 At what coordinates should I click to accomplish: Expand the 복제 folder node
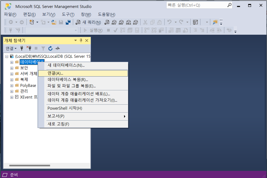click(x=12, y=80)
